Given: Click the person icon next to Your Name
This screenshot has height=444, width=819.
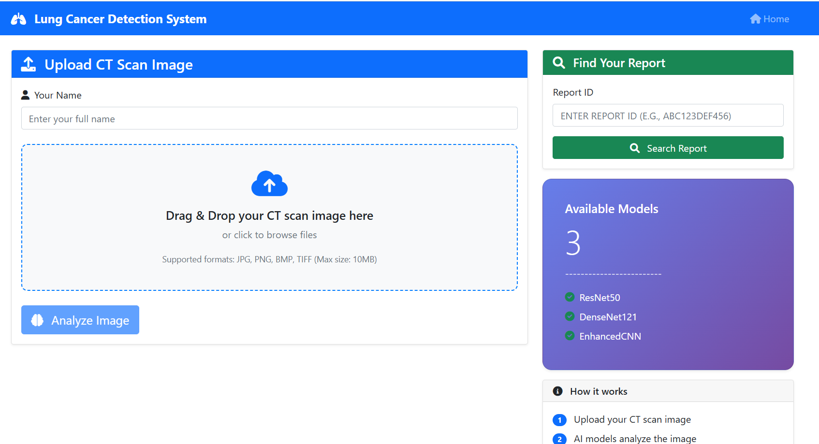Looking at the screenshot, I should point(26,95).
